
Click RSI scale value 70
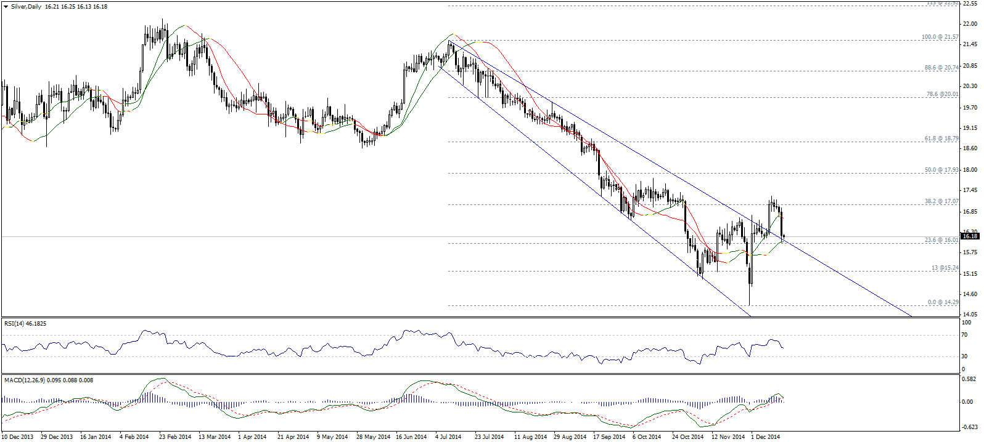[966, 336]
